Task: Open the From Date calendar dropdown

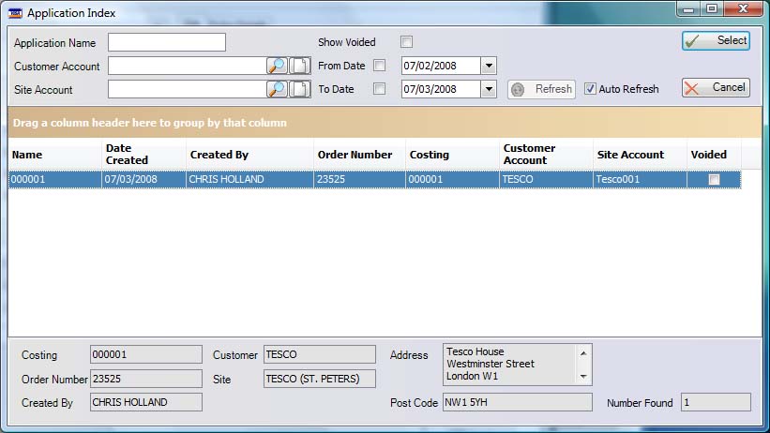Action: click(x=488, y=66)
